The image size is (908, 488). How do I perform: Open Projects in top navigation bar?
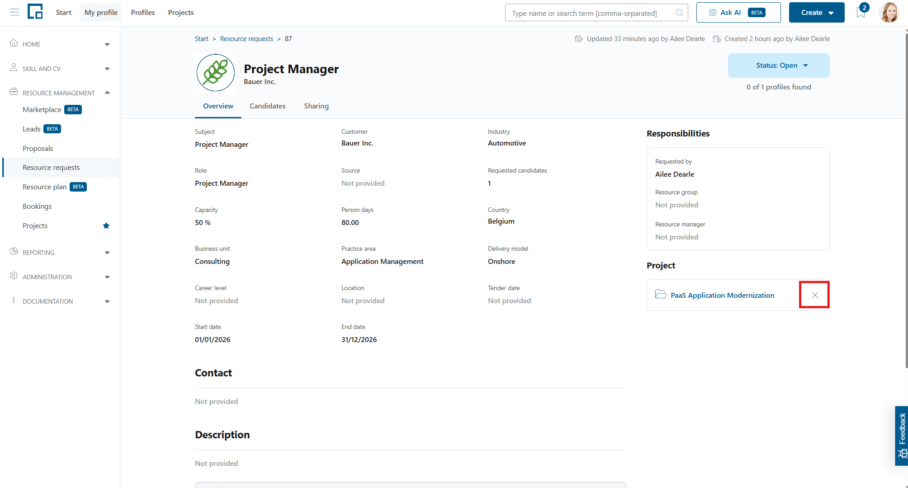click(180, 12)
